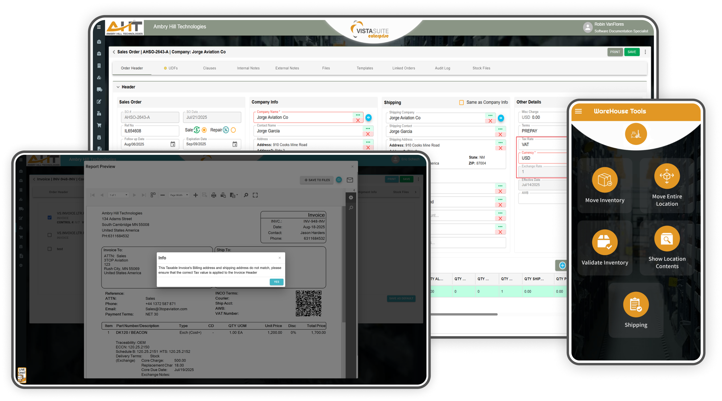Switch to the Internal Notes tab
Screen dimensions: 722x401
(248, 68)
